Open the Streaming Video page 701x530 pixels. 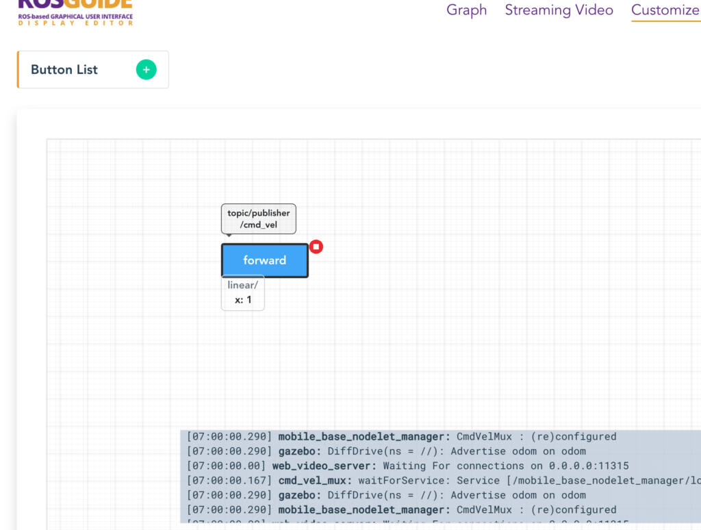click(x=559, y=10)
